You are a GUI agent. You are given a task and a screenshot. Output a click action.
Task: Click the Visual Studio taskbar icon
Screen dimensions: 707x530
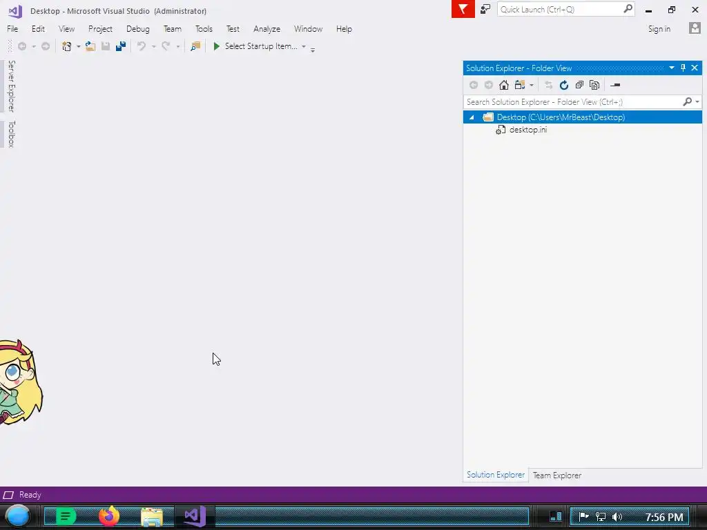tap(195, 516)
